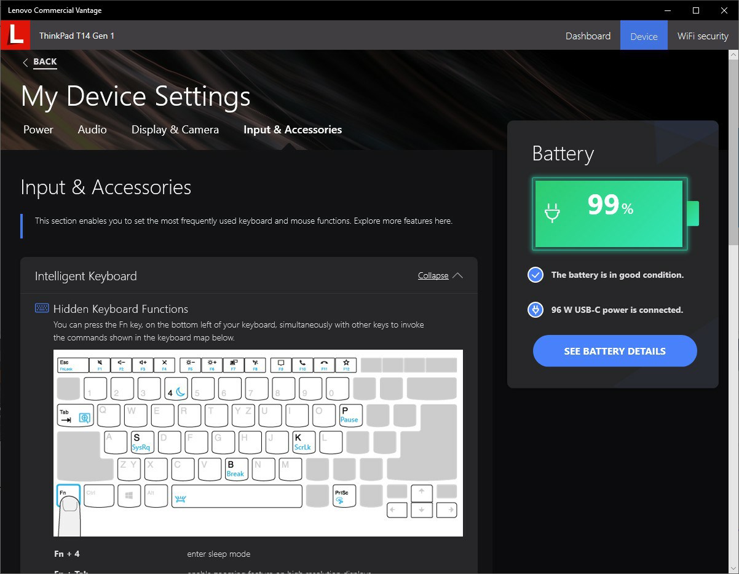Viewport: 739px width, 574px height.
Task: Click the blue checkmark battery condition icon
Action: 535,275
